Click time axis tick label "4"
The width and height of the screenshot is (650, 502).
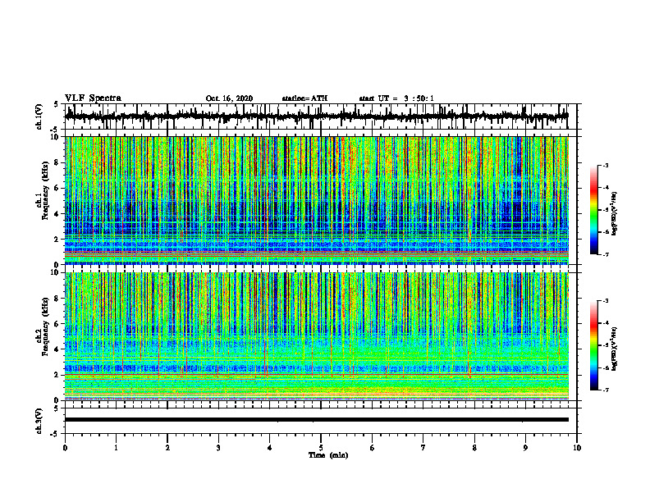click(270, 448)
